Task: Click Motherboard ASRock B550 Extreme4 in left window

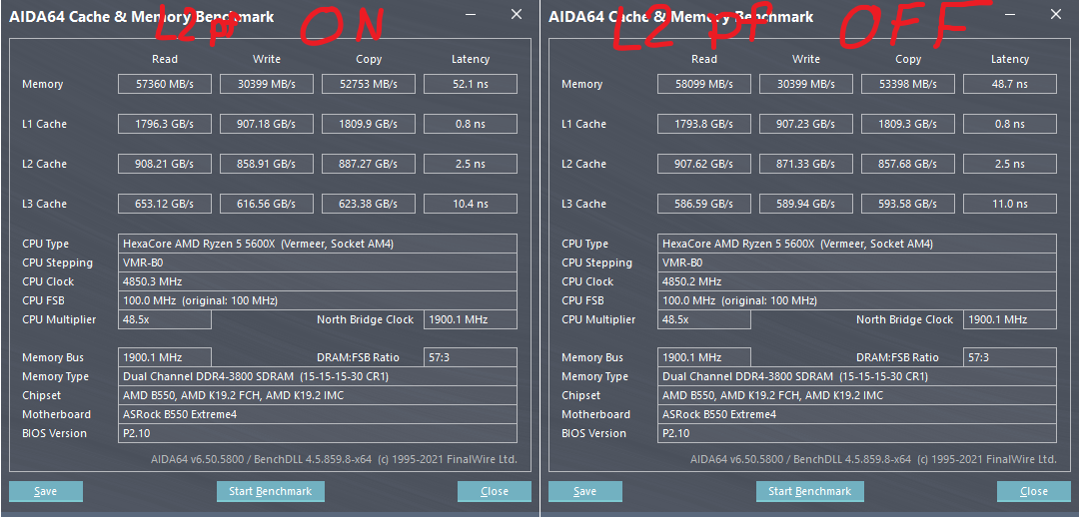Action: [318, 414]
